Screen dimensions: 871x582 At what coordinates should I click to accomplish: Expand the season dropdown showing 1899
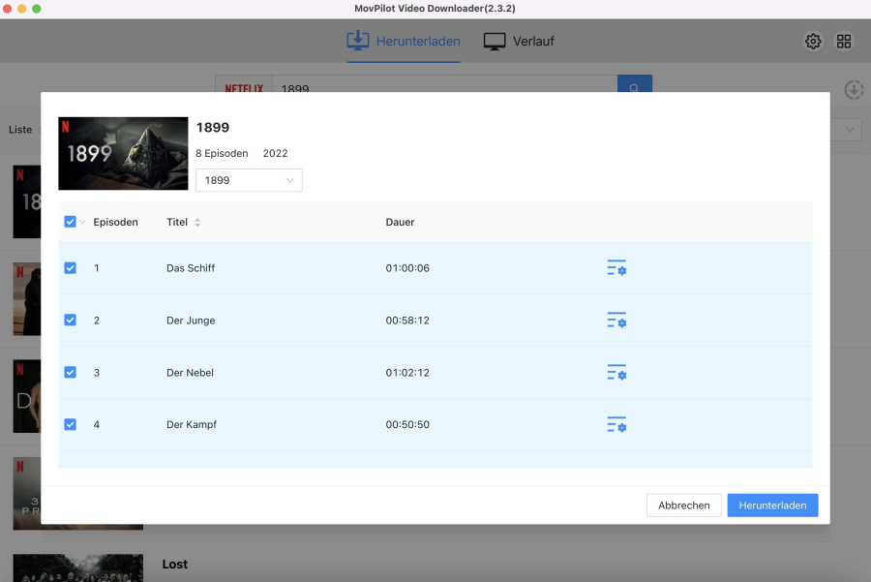click(x=249, y=180)
